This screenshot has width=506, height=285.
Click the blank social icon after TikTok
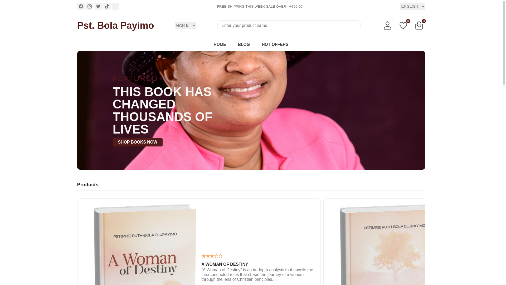[115, 6]
